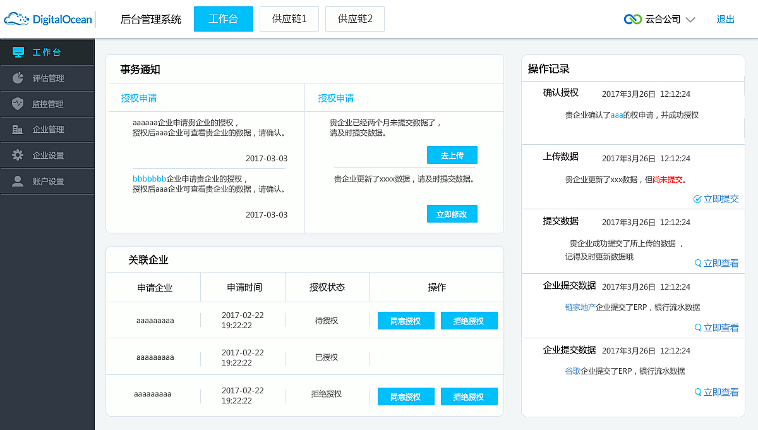The width and height of the screenshot is (758, 430).
Task: Open 企业设置 in the sidebar
Action: [47, 155]
